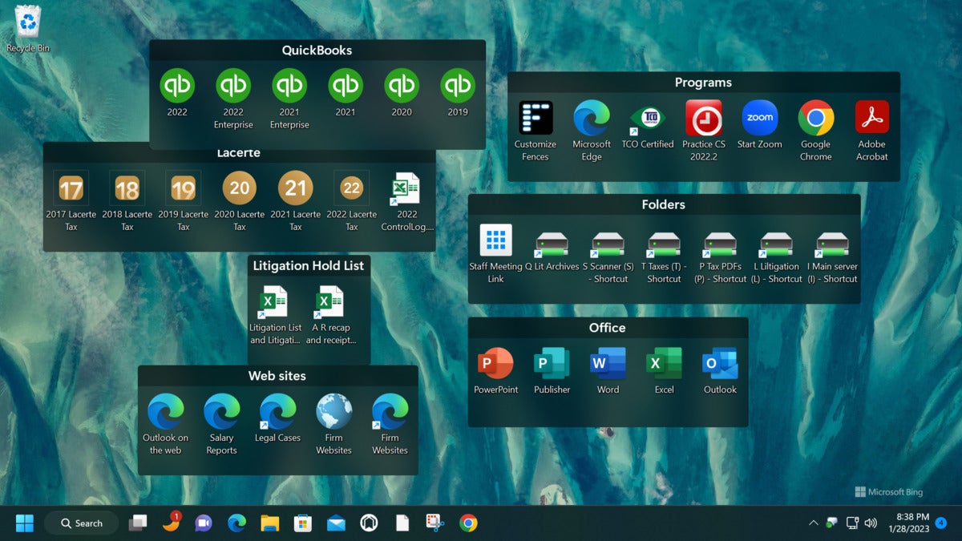
Task: Open the Windows Start menu
Action: point(25,523)
